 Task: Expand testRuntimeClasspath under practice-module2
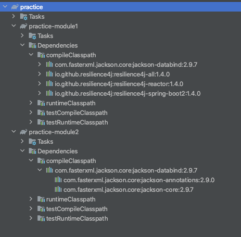tap(31, 218)
